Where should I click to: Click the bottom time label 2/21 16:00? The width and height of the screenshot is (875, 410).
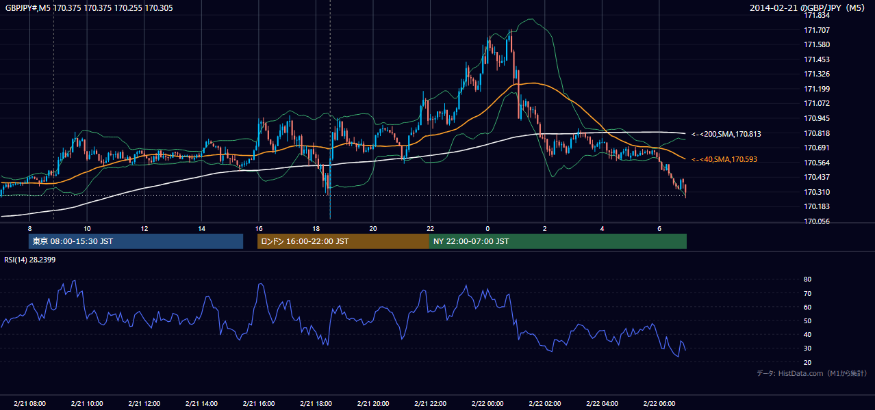pos(258,404)
